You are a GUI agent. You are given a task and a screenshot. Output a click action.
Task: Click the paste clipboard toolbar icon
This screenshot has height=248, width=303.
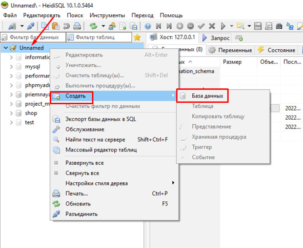click(x=56, y=26)
